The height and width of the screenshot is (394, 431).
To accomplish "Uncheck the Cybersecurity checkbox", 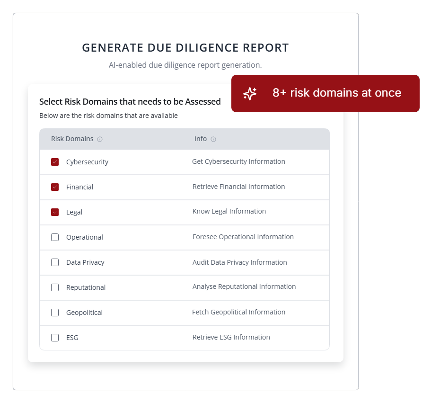I will [x=55, y=162].
